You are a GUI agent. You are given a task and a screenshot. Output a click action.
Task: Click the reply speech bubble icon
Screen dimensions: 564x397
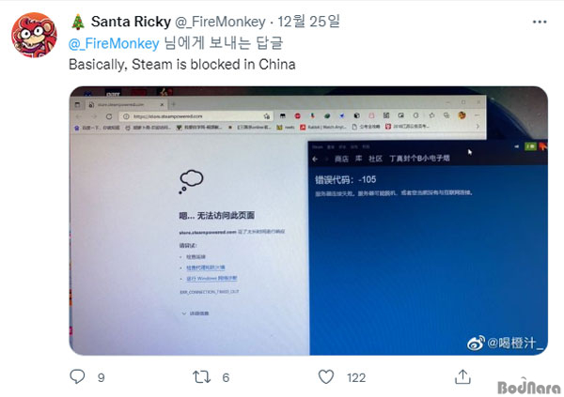coord(77,377)
